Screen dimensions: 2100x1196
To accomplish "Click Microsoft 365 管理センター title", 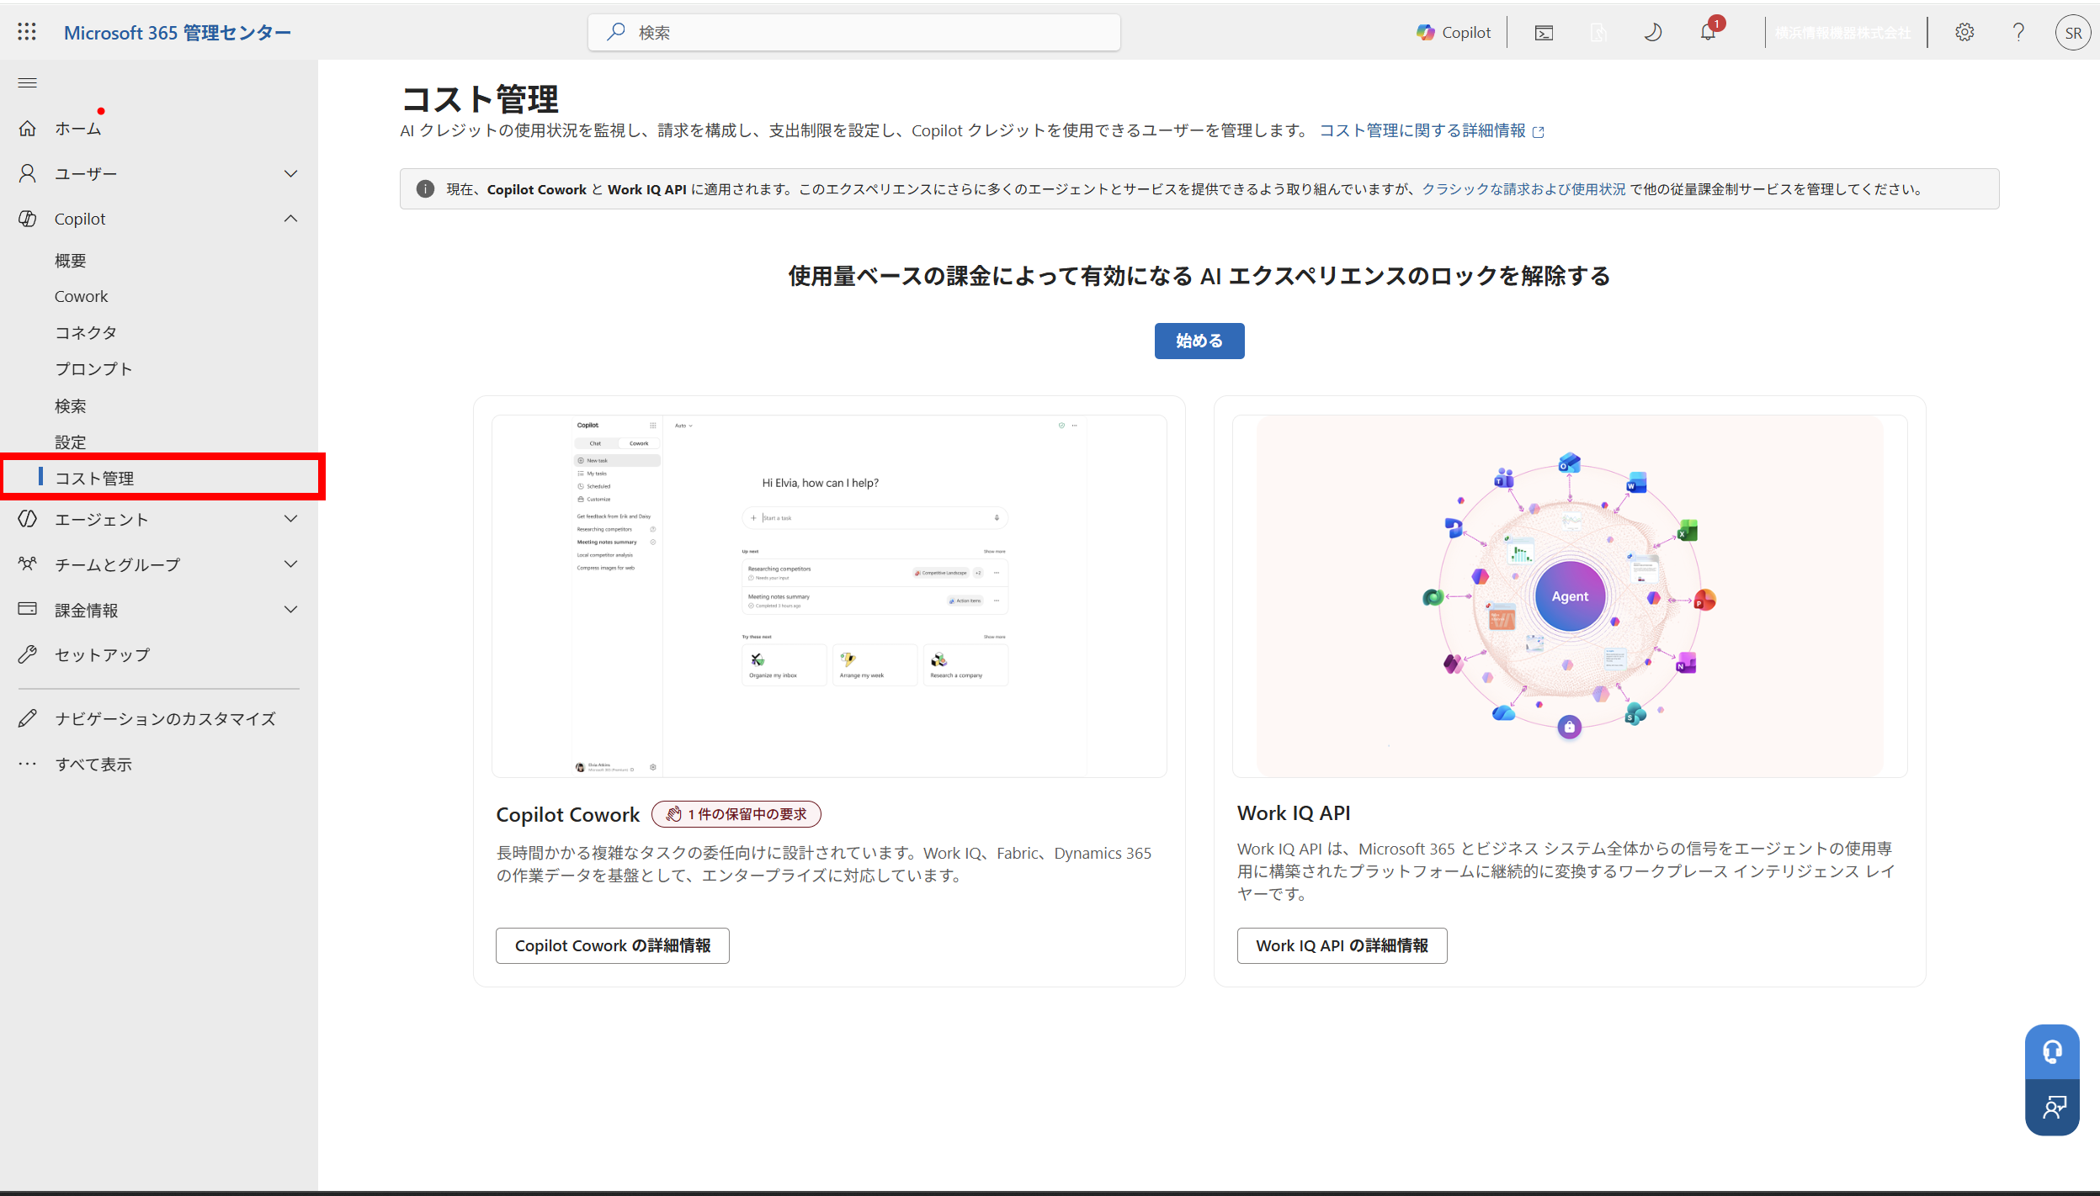I will (x=178, y=33).
